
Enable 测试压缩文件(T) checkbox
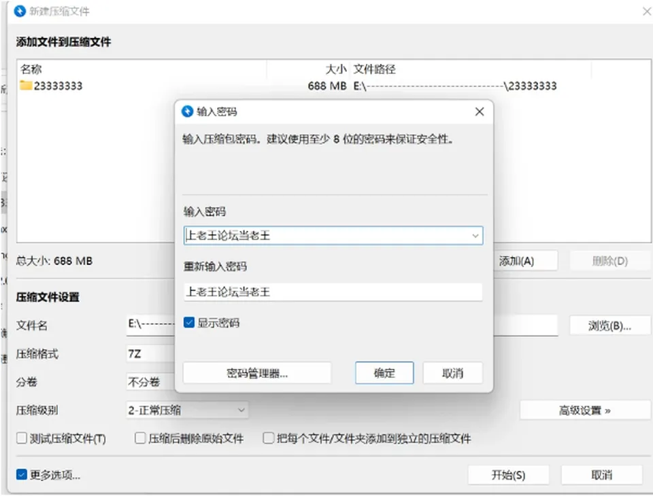[x=22, y=438]
